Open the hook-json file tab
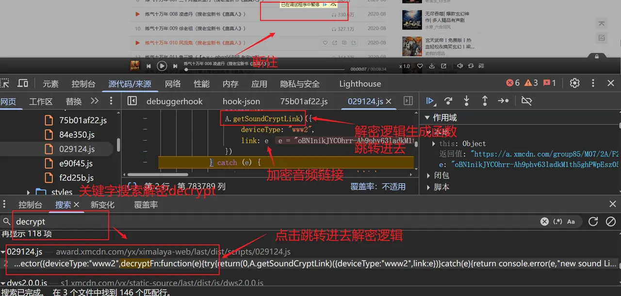 (x=241, y=102)
